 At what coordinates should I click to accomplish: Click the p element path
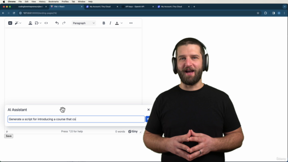(7, 131)
